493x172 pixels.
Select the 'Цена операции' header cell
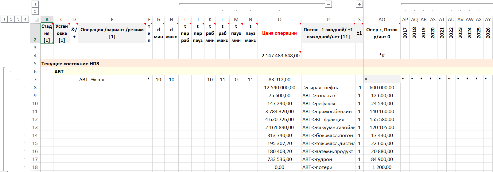[x=279, y=33]
